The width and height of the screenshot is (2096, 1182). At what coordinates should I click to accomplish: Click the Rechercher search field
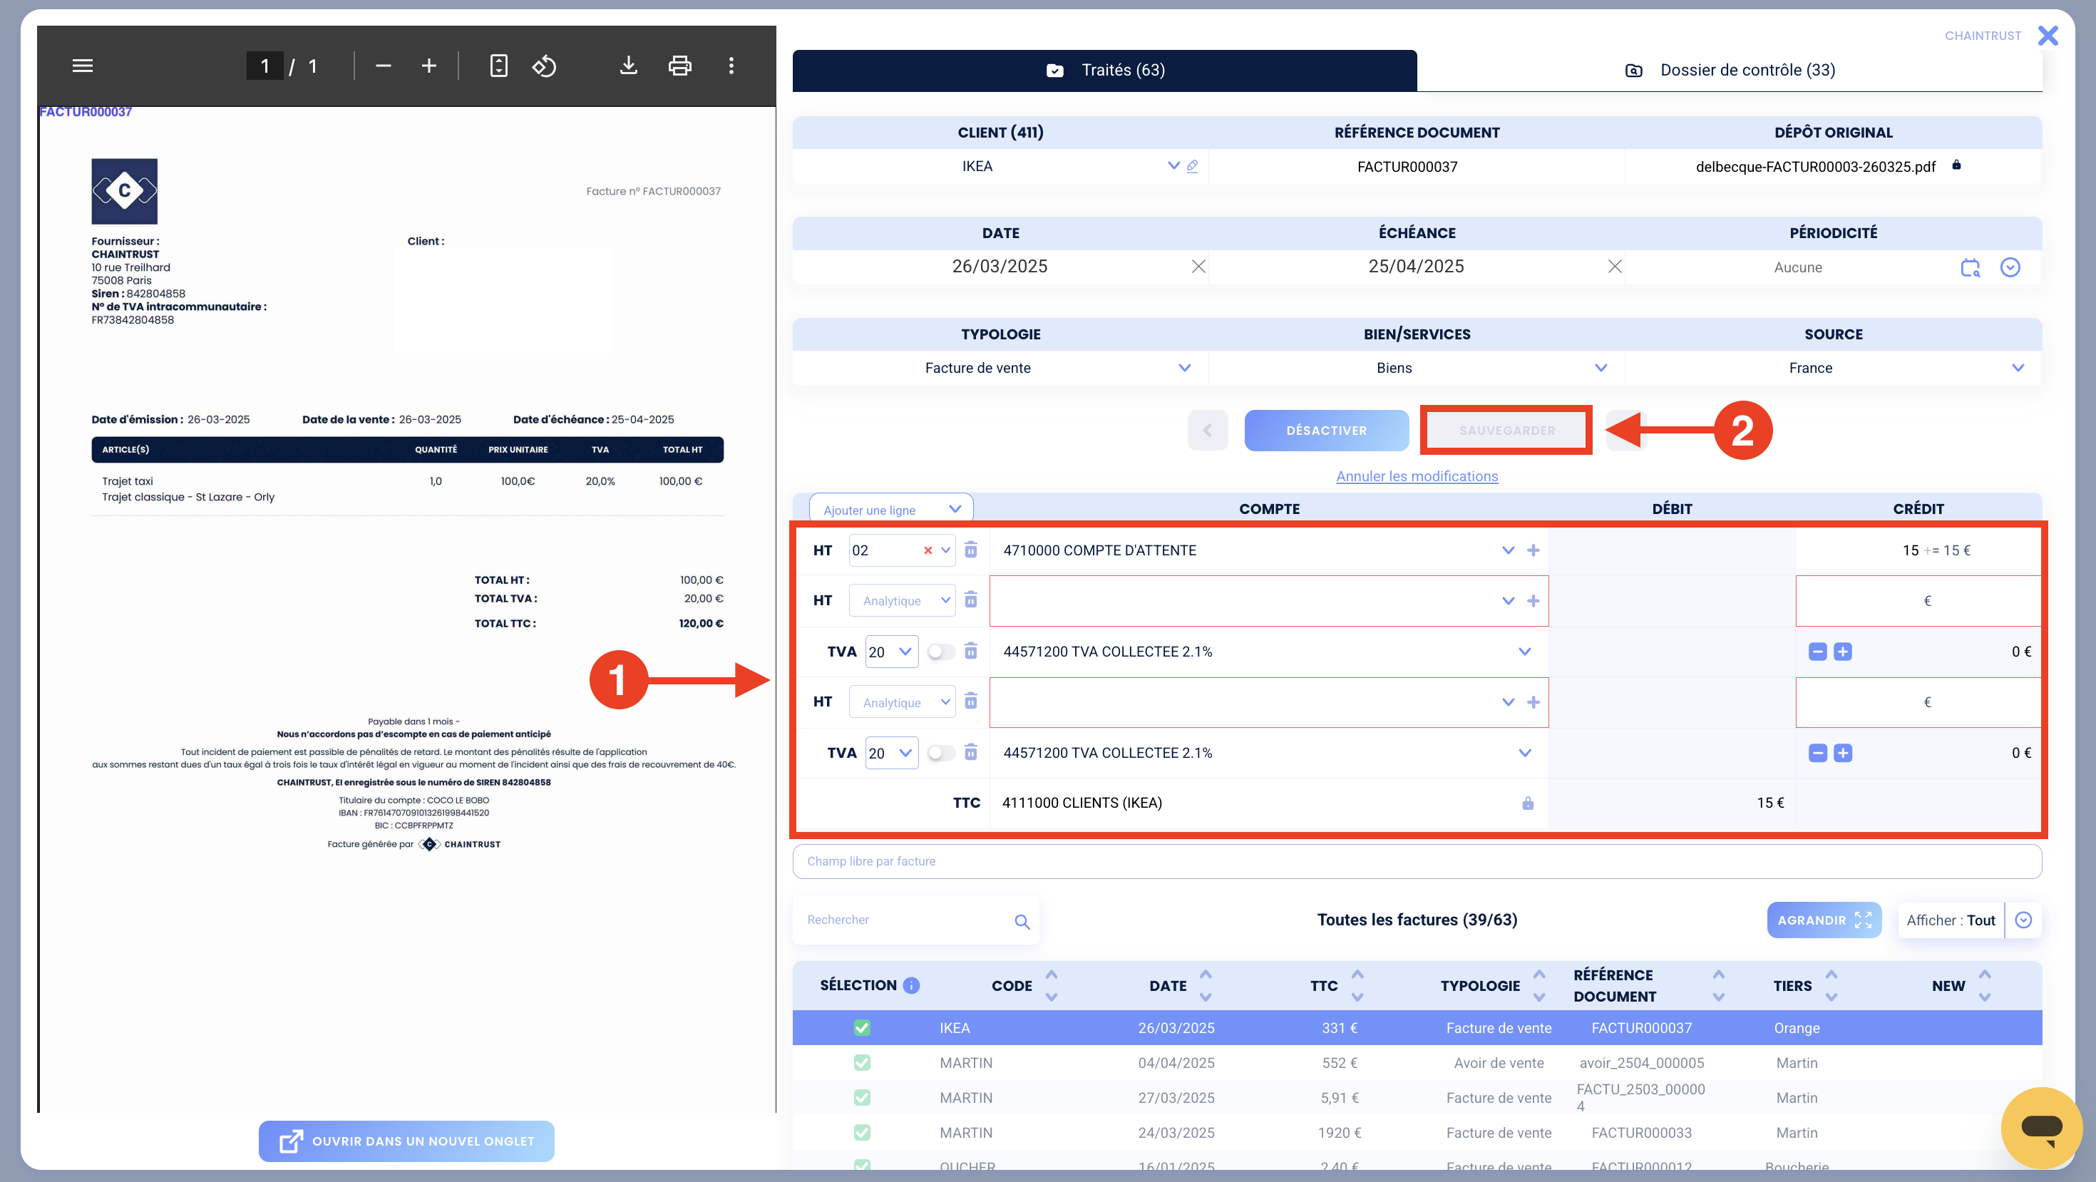click(x=903, y=920)
